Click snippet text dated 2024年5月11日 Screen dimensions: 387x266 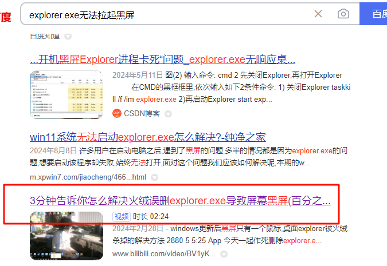click(x=231, y=87)
